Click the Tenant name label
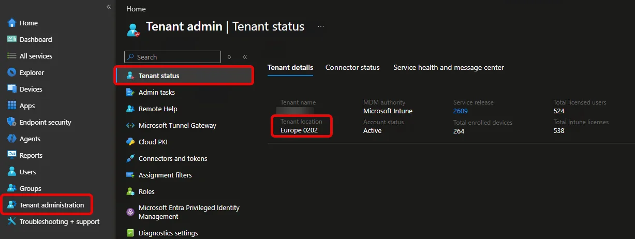 [x=298, y=102]
